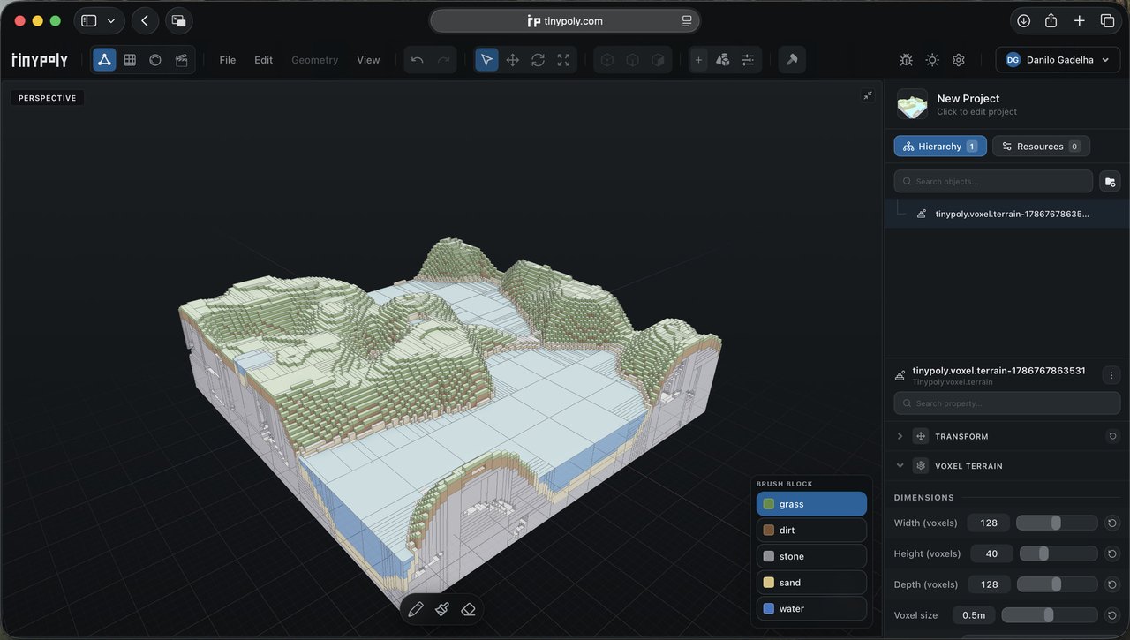Choose water brush block

pyautogui.click(x=811, y=608)
